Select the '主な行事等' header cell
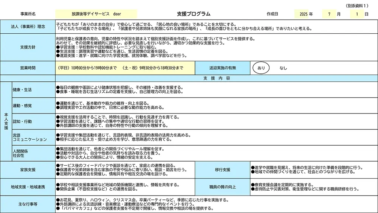The width and height of the screenshot is (378, 213). (28, 204)
